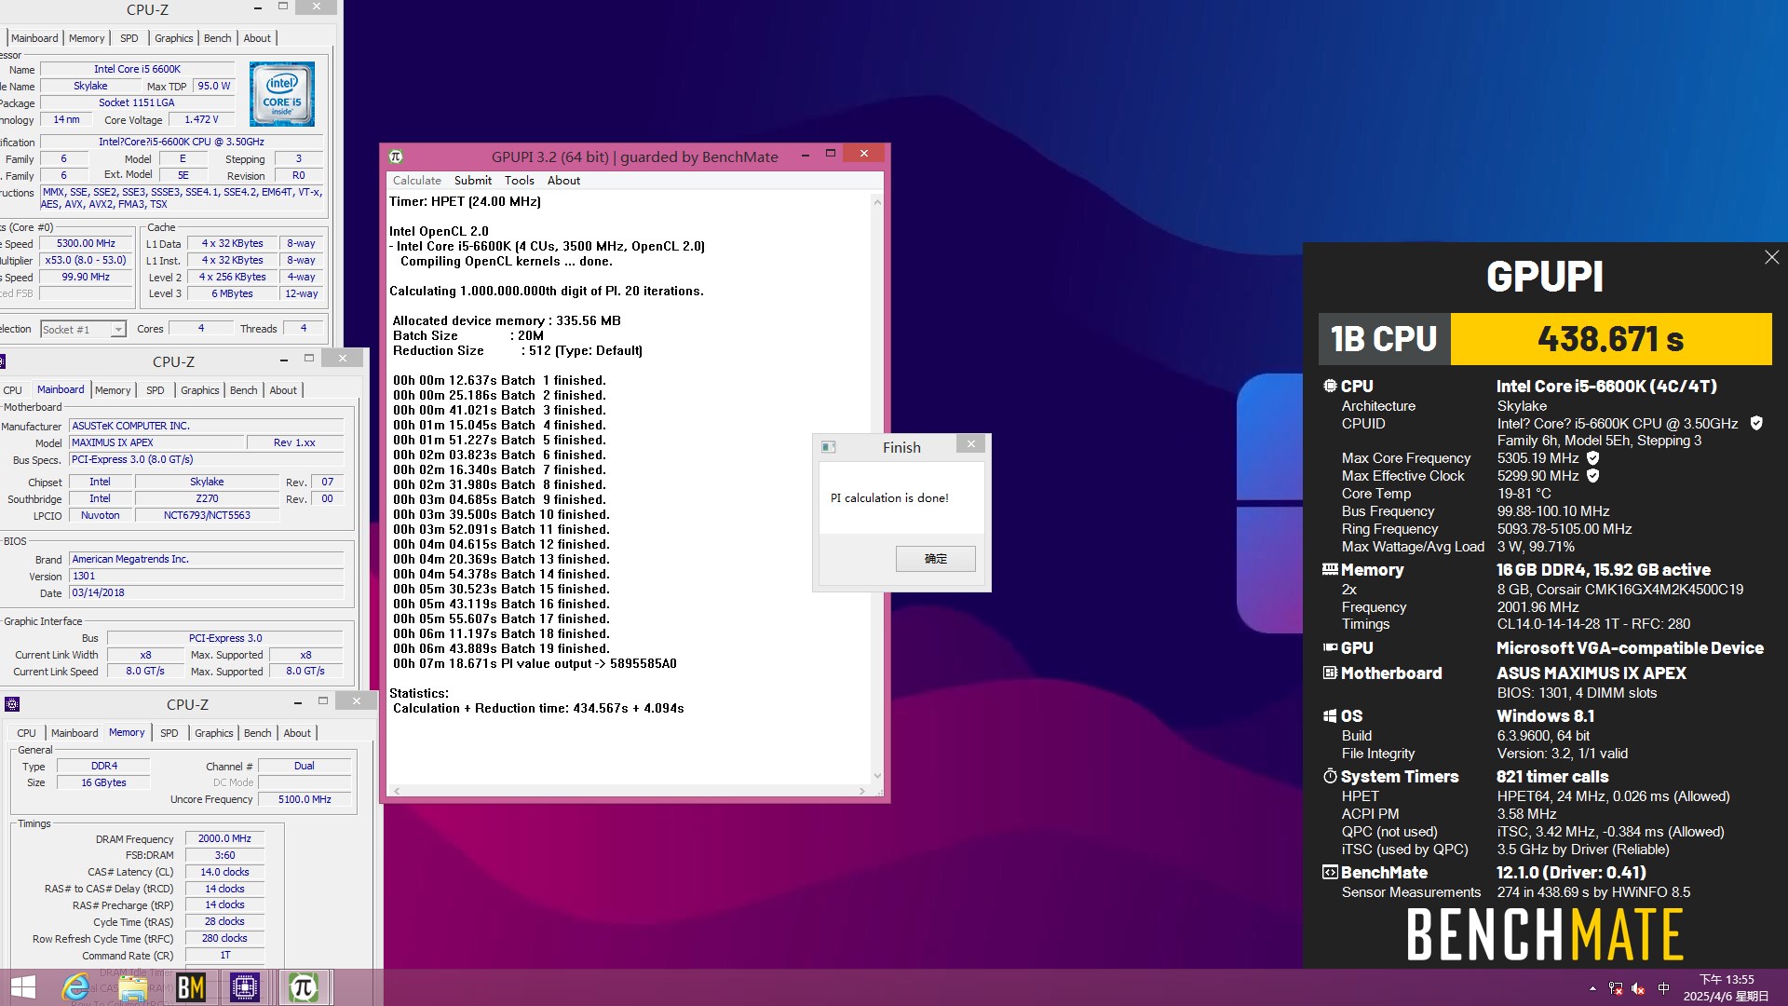Click the verified shield next to CPUID

pos(1756,423)
